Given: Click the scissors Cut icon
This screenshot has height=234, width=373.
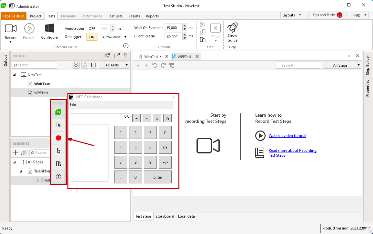Looking at the screenshot, I should [x=203, y=24].
